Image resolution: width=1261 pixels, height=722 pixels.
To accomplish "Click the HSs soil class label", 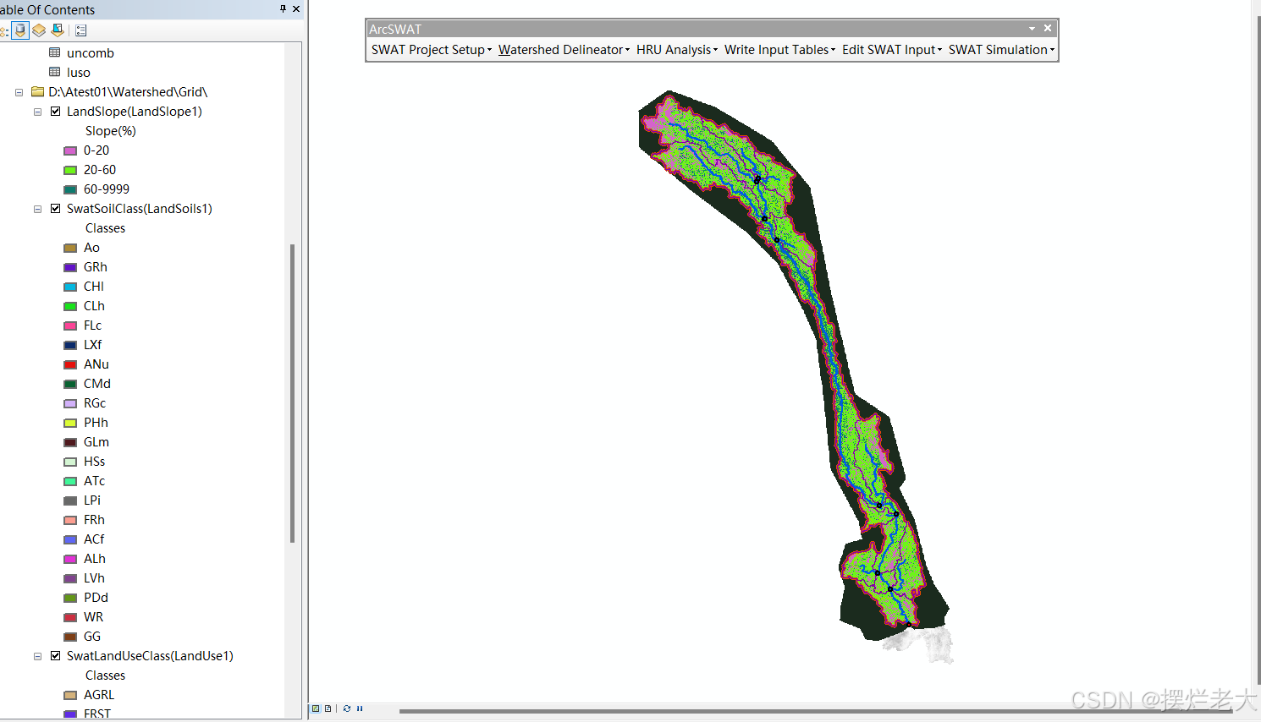I will point(94,462).
